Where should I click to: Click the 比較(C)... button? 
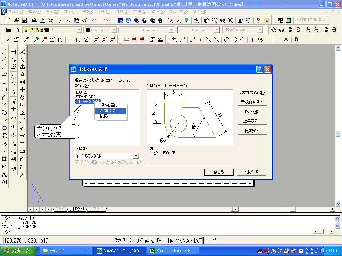[253, 131]
